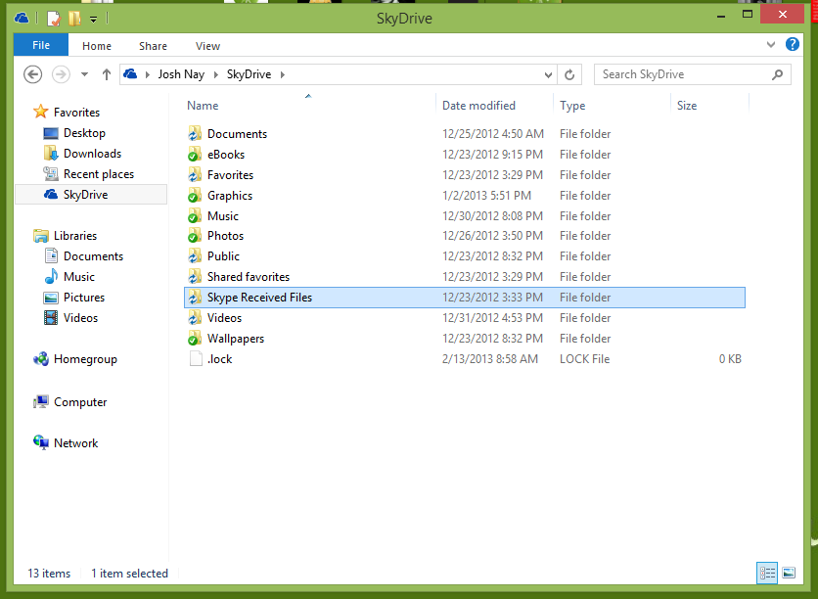Screen dimensions: 818x599
Task: Expand the arrow after Josh Nay breadcrumb
Action: [215, 74]
